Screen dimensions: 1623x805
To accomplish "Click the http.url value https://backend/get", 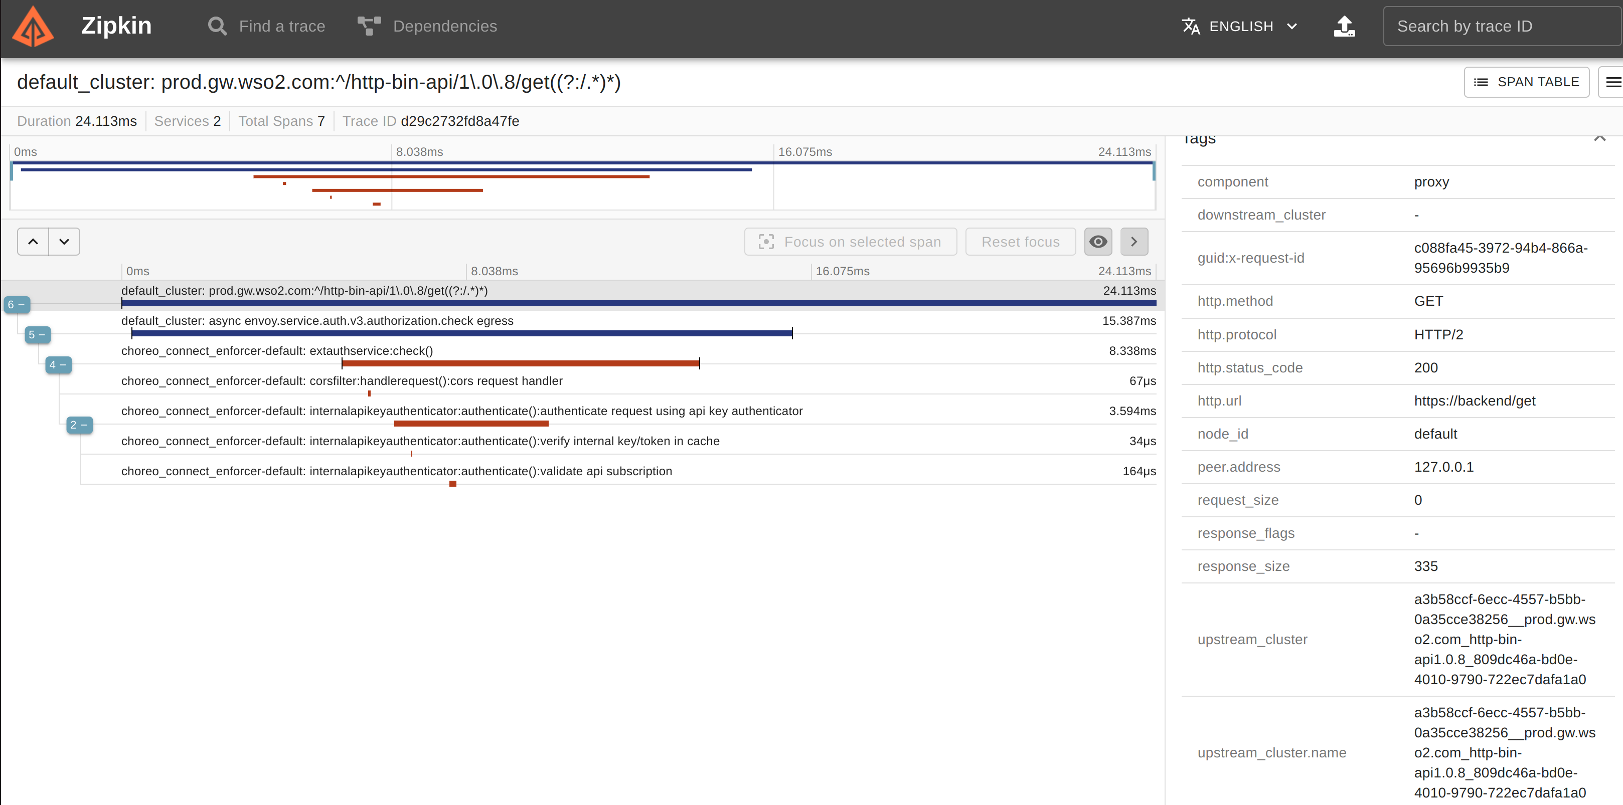I will 1475,400.
